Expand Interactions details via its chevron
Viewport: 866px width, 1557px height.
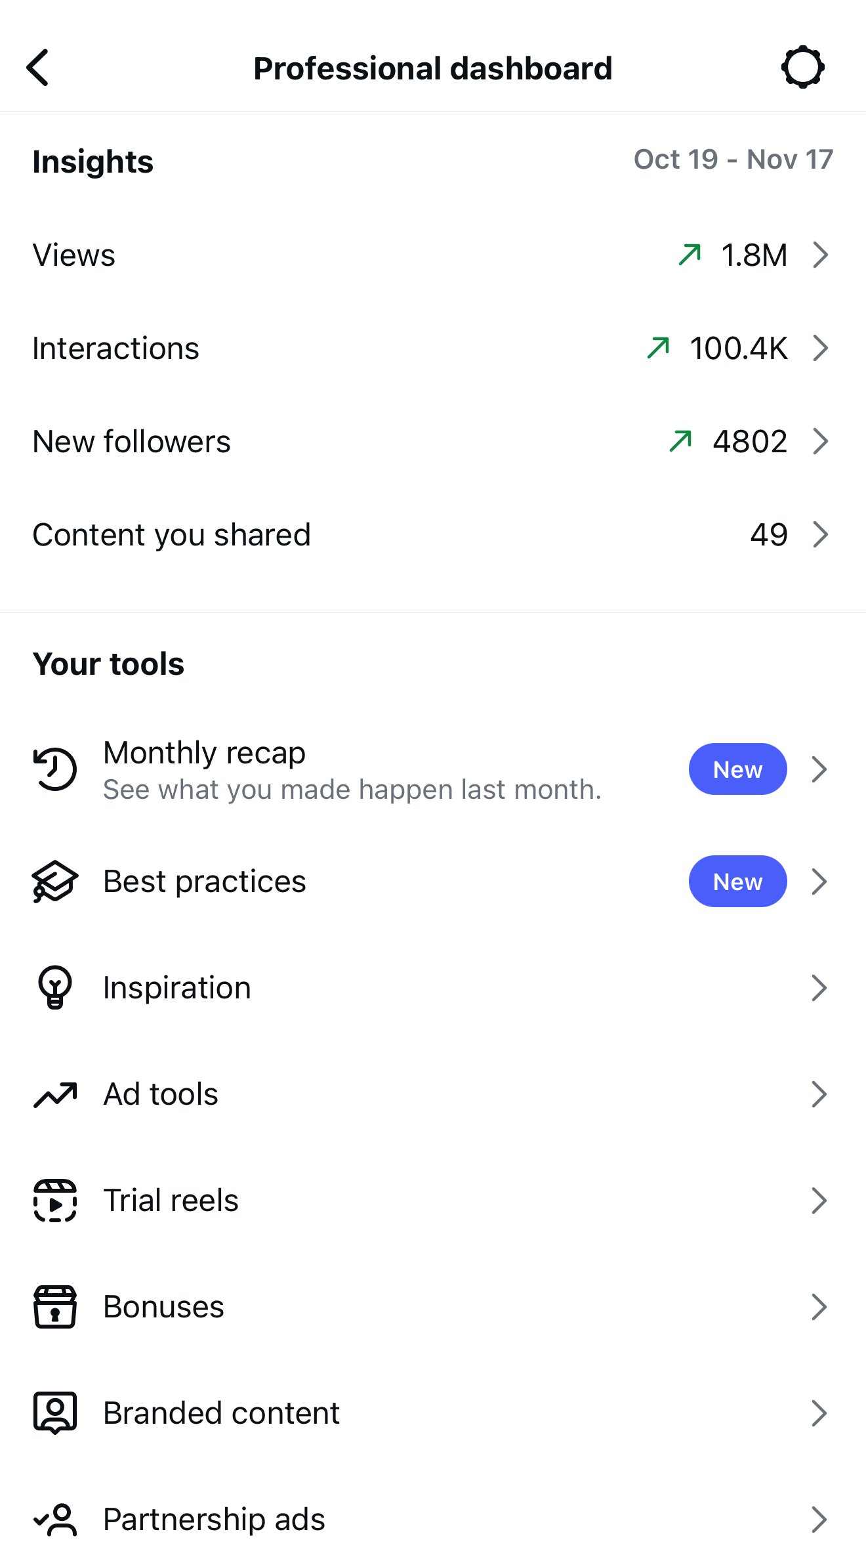(x=820, y=348)
